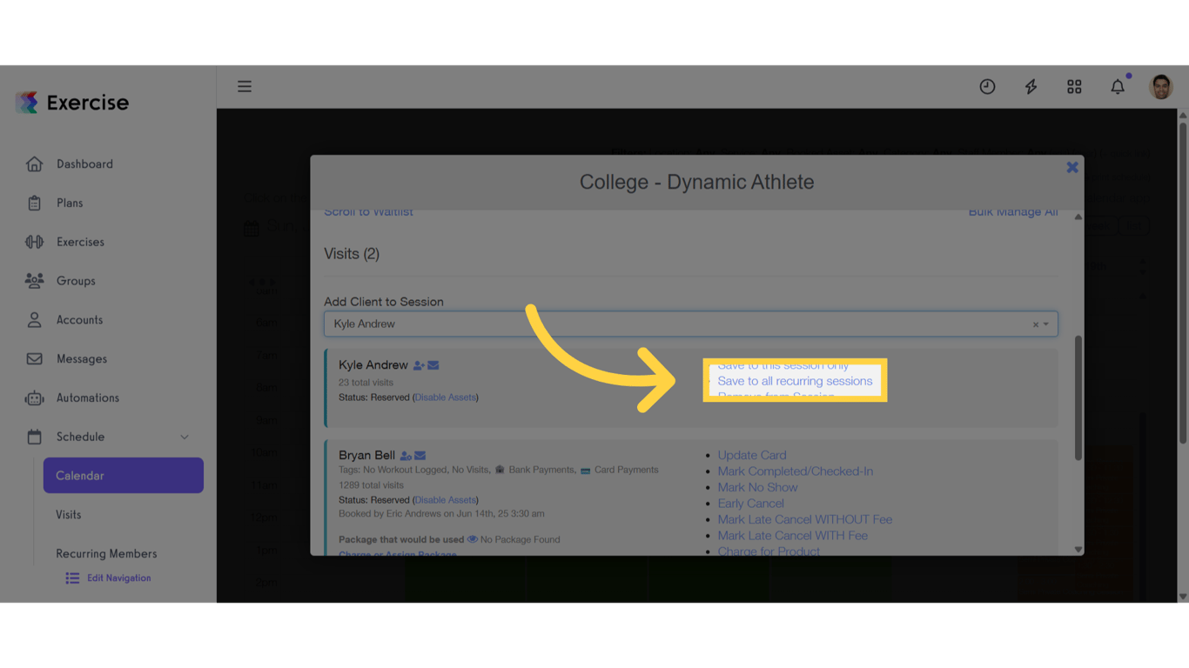Screen dimensions: 1189x668
Task: Open the apps grid icon in top bar
Action: [1074, 86]
